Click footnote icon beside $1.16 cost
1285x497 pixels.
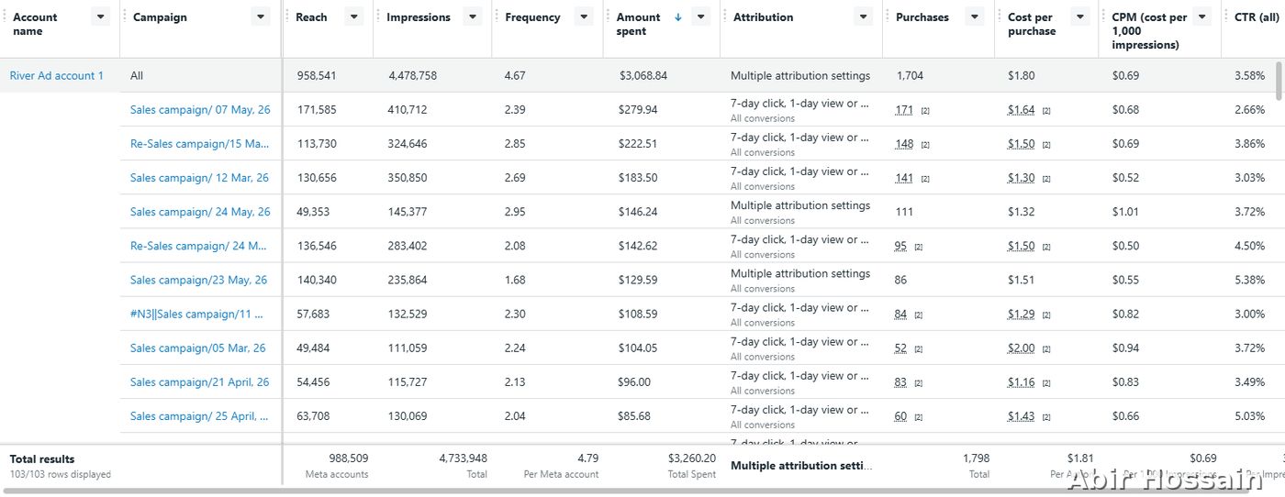pyautogui.click(x=1046, y=382)
